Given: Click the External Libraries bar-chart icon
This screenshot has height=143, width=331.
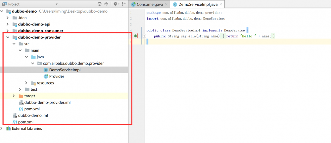Looking at the screenshot, I should tap(9, 128).
